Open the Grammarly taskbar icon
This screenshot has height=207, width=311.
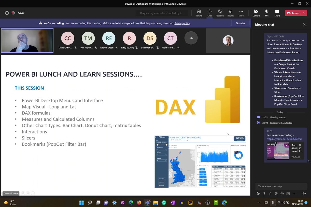point(164,203)
